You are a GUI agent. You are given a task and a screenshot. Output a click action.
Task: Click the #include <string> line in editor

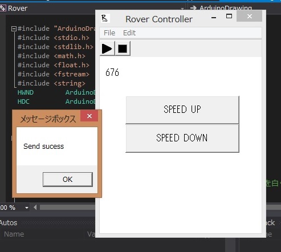[51, 83]
